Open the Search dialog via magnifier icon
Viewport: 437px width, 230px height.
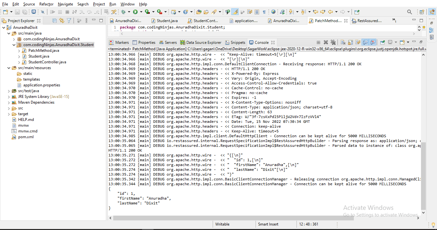point(410,12)
